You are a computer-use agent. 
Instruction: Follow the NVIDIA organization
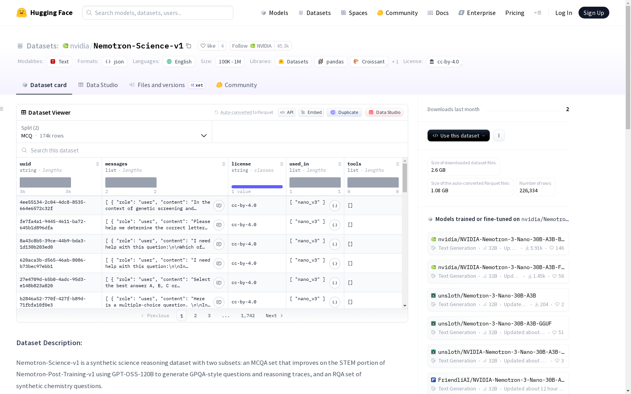point(252,46)
